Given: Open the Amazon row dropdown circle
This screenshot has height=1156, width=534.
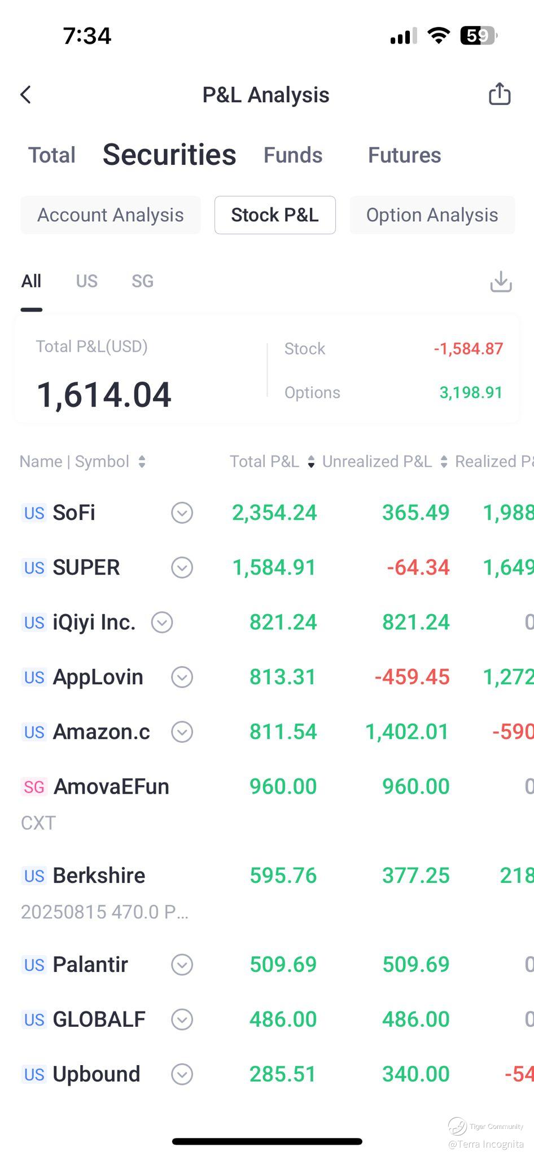Looking at the screenshot, I should [x=182, y=732].
